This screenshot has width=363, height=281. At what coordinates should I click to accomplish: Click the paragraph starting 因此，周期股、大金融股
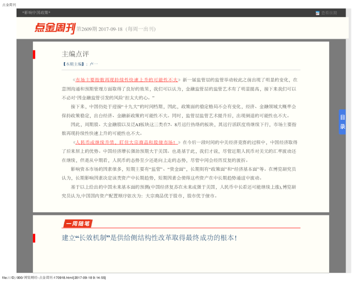point(179,129)
